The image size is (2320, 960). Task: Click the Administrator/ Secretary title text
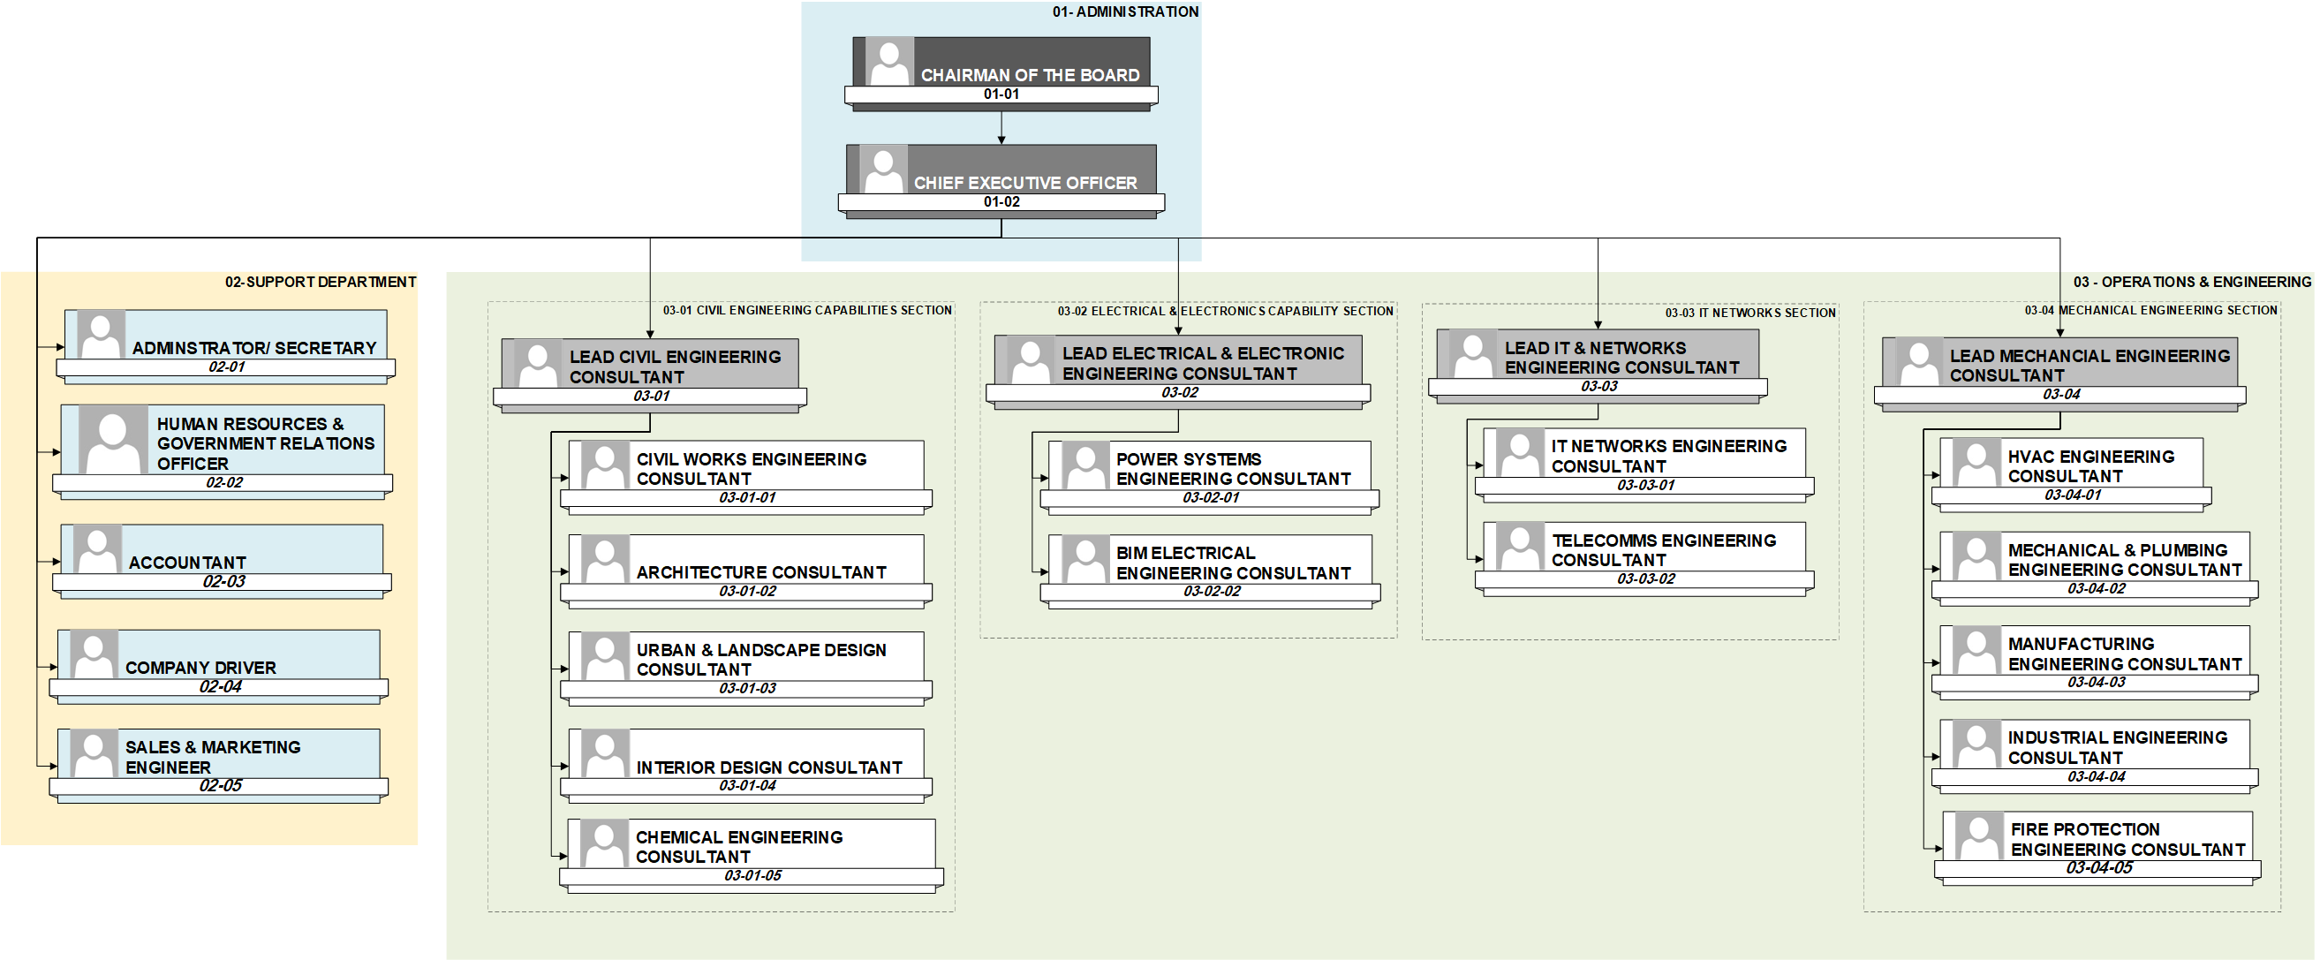point(254,348)
